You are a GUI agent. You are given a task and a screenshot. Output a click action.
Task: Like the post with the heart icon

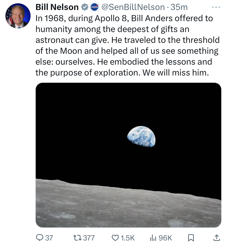pyautogui.click(x=115, y=238)
